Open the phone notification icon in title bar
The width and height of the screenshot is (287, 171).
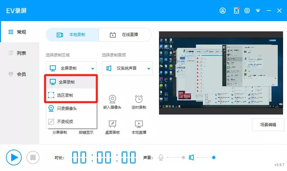[237, 11]
